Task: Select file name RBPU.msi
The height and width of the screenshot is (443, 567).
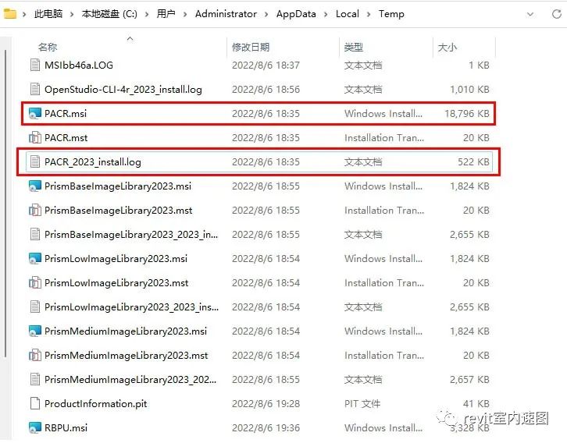Action: click(66, 428)
